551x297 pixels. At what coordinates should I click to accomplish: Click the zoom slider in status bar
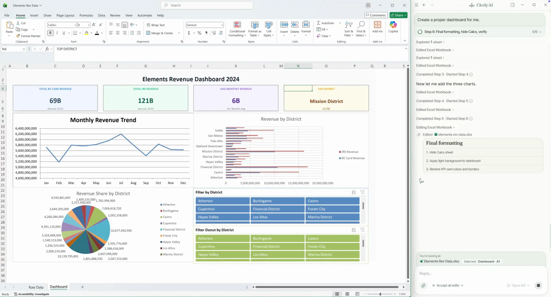pyautogui.click(x=380, y=294)
